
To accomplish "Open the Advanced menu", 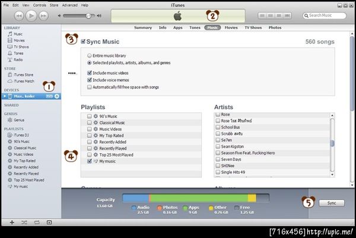I will tap(69, 5).
